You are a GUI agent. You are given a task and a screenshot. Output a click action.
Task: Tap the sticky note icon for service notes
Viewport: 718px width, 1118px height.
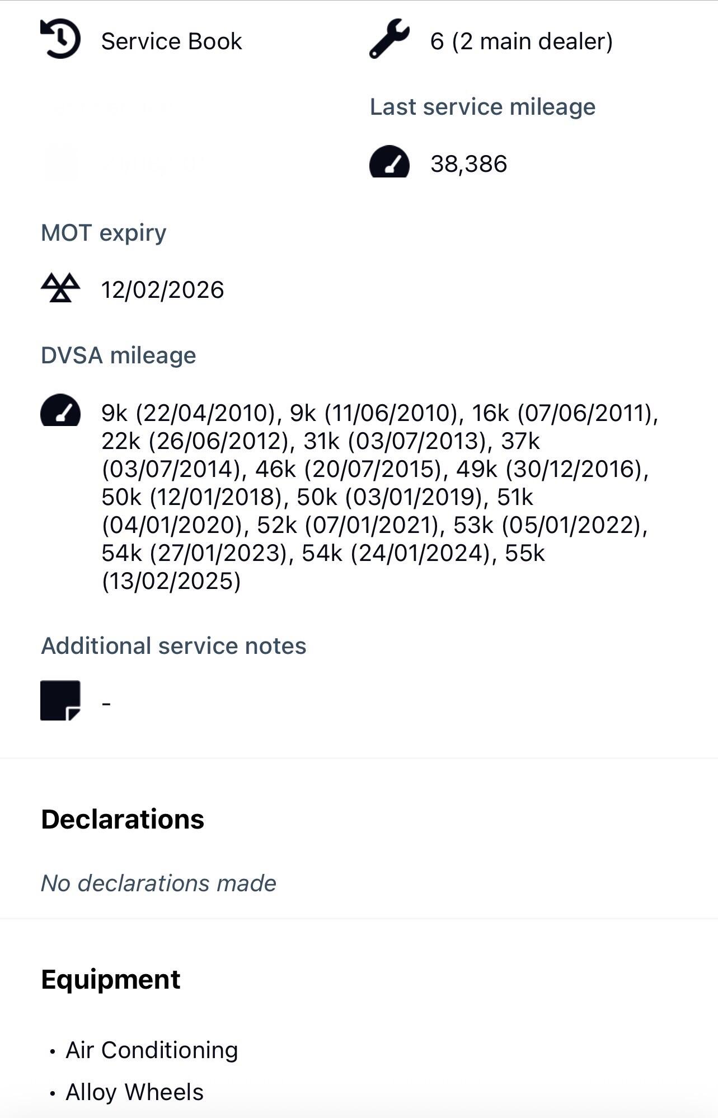coord(60,700)
